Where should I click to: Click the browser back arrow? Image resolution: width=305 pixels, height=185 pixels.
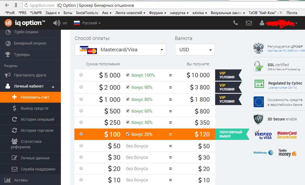[x=7, y=5]
